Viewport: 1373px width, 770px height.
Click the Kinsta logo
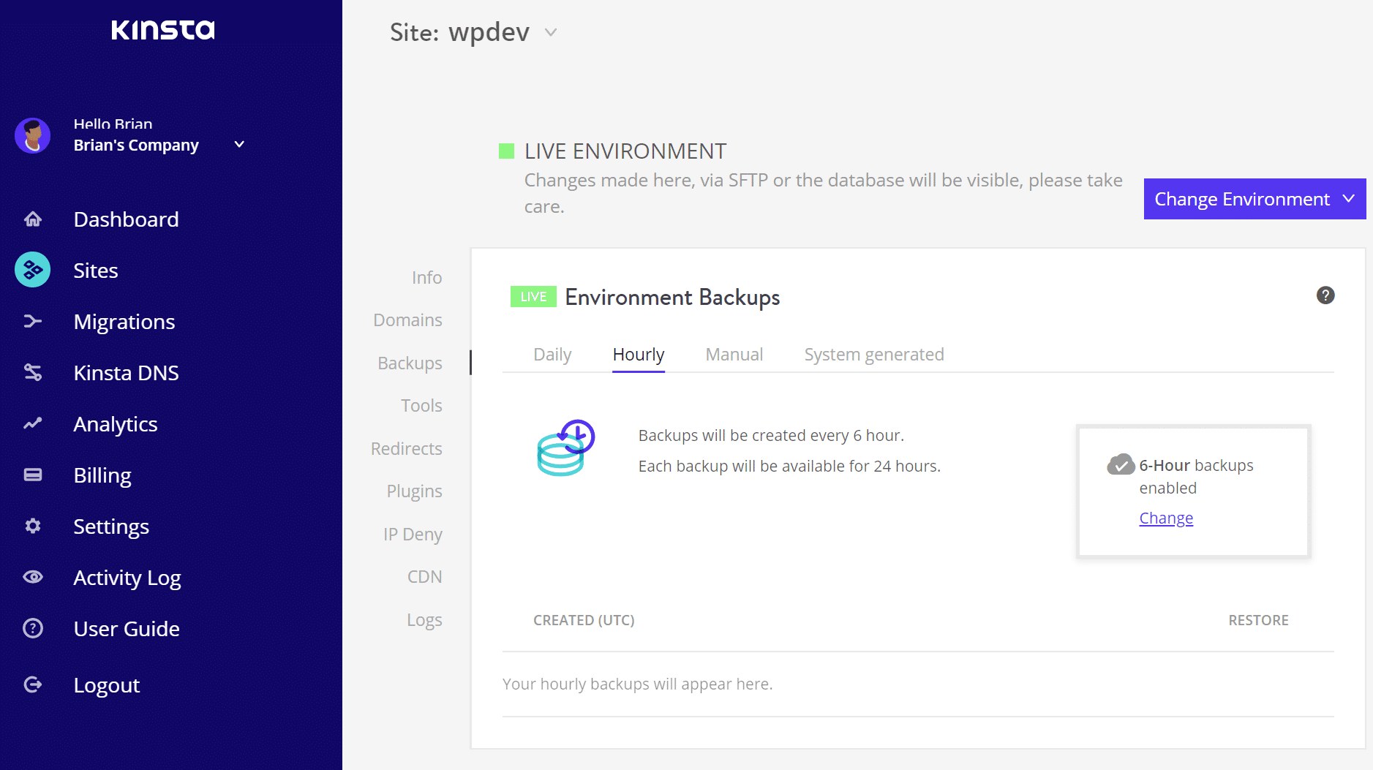pyautogui.click(x=163, y=30)
